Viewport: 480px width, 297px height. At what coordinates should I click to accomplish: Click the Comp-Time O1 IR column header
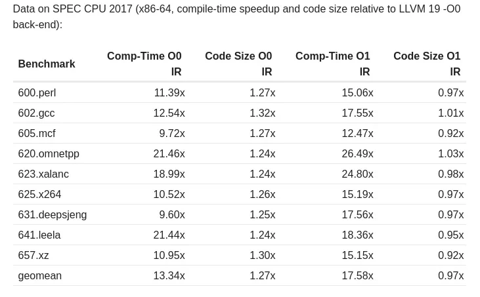pyautogui.click(x=333, y=64)
